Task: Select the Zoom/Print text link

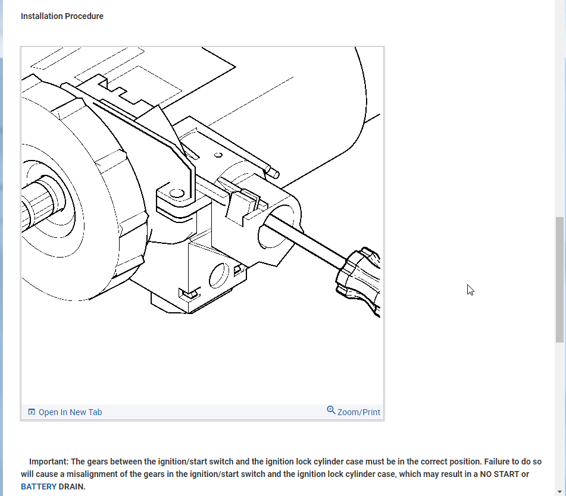Action: click(358, 412)
